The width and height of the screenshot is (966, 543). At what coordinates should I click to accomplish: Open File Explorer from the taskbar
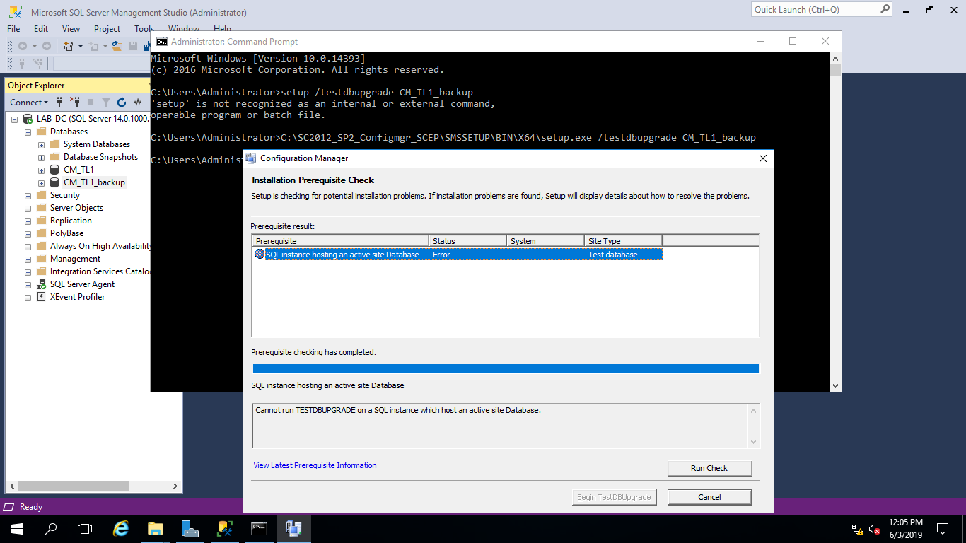point(156,528)
